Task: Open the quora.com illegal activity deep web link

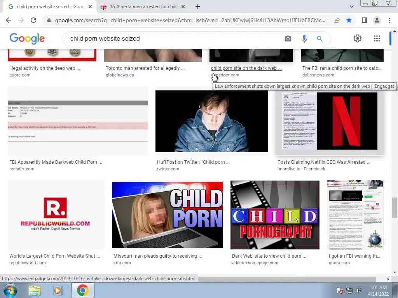Action: pyautogui.click(x=45, y=68)
